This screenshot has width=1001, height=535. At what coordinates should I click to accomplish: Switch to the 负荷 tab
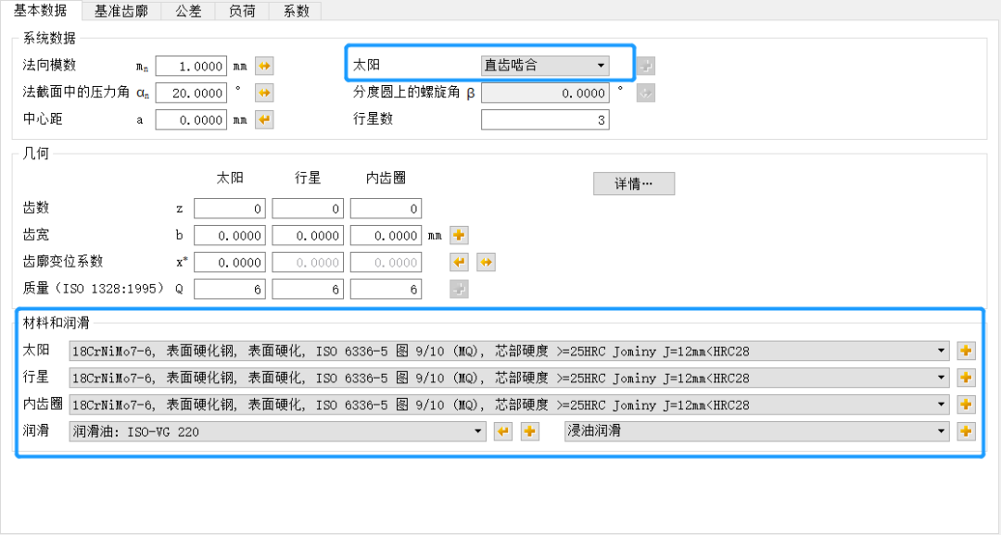tap(243, 11)
